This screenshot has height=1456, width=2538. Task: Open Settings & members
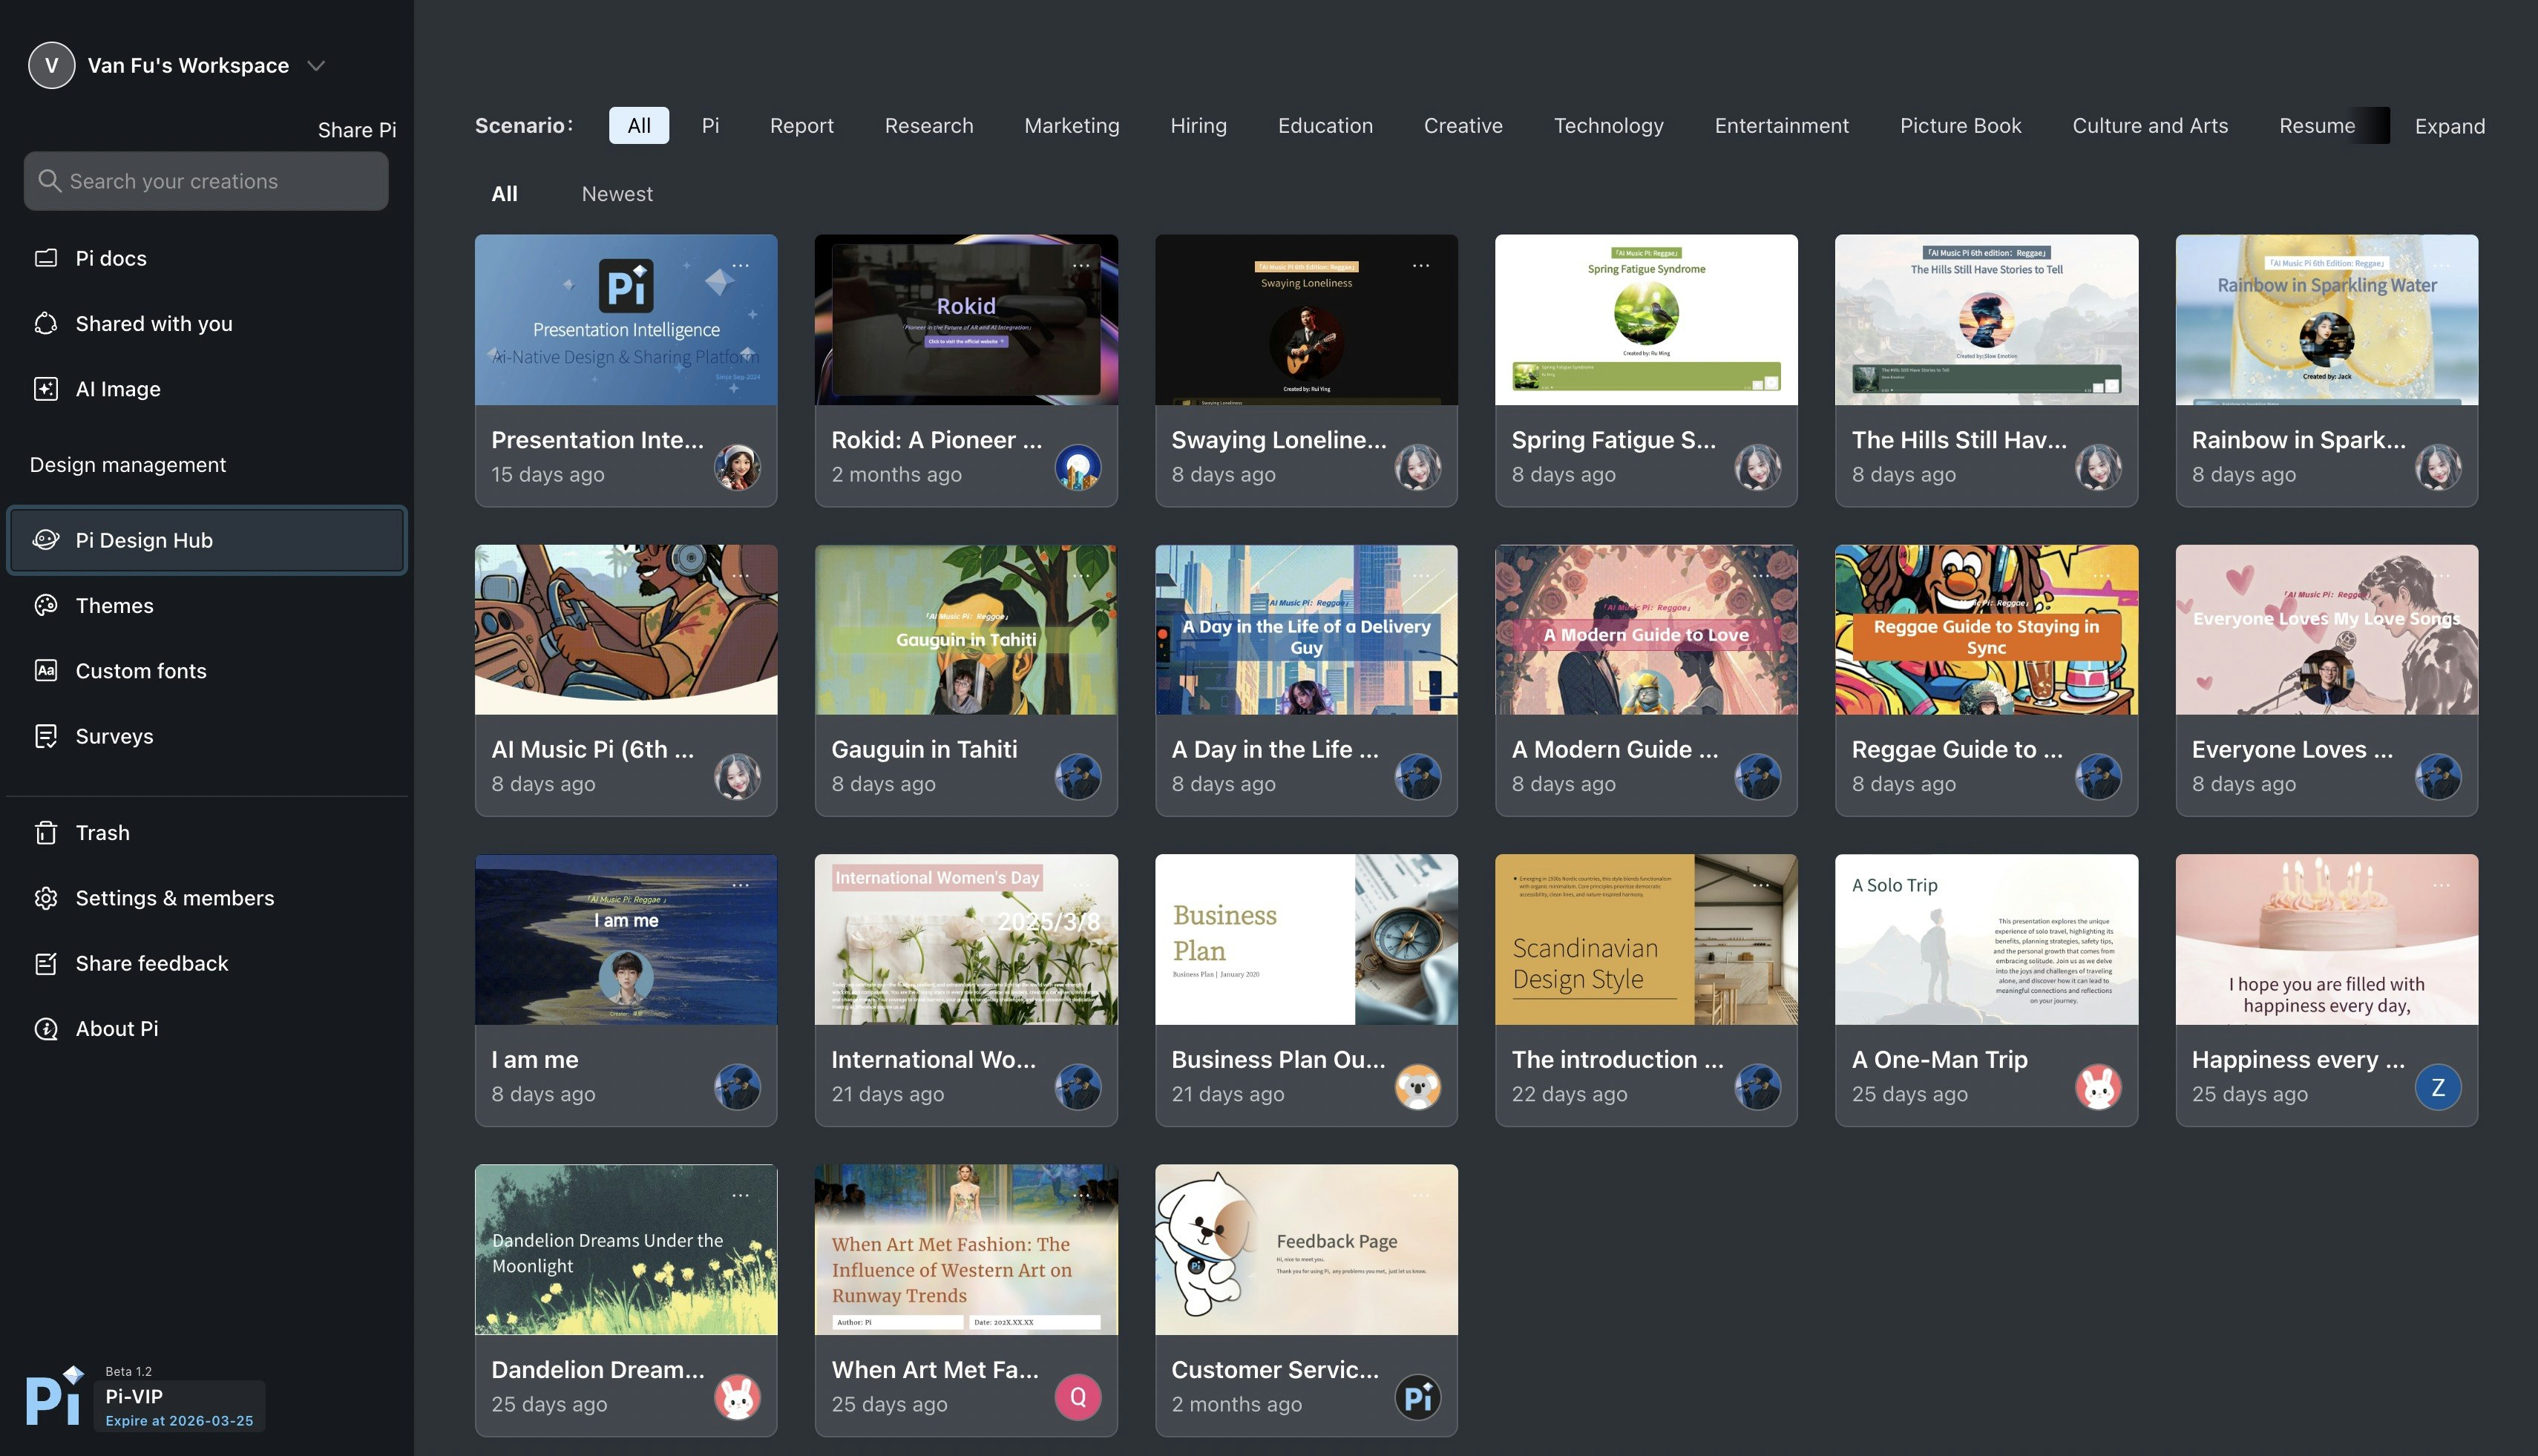tap(174, 898)
